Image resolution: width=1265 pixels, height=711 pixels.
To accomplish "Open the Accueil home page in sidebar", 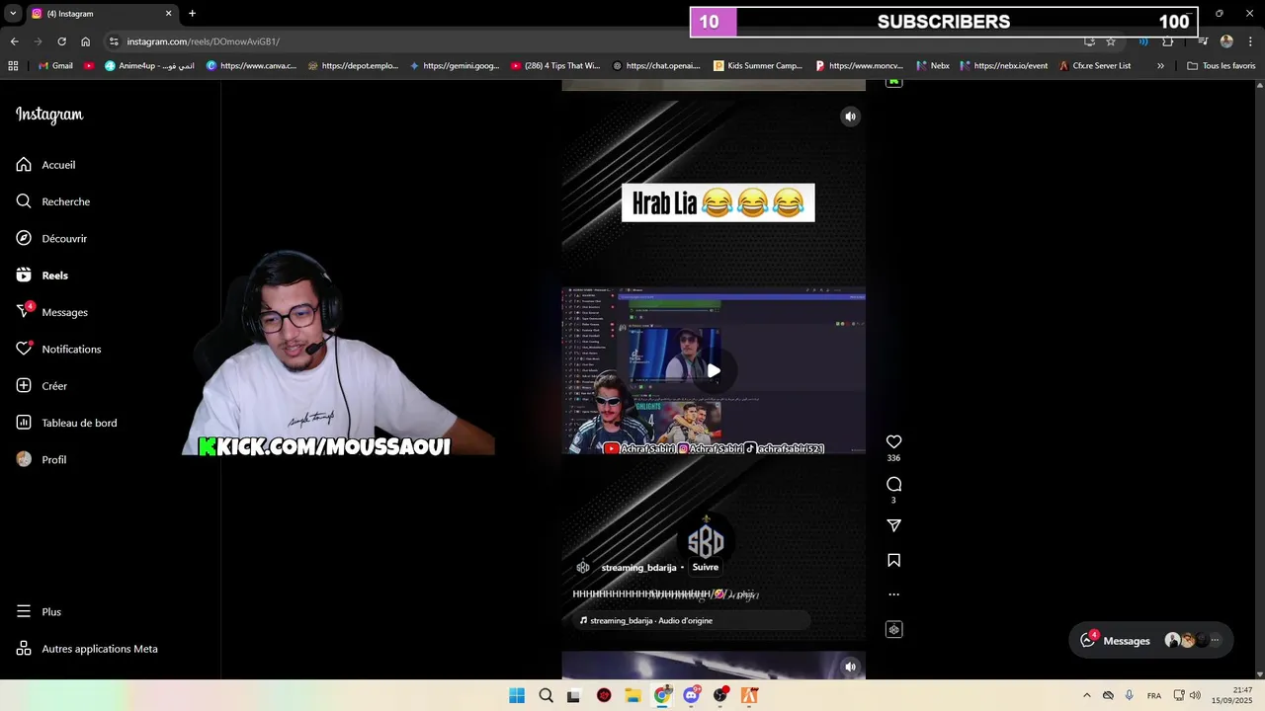I will 45,165.
